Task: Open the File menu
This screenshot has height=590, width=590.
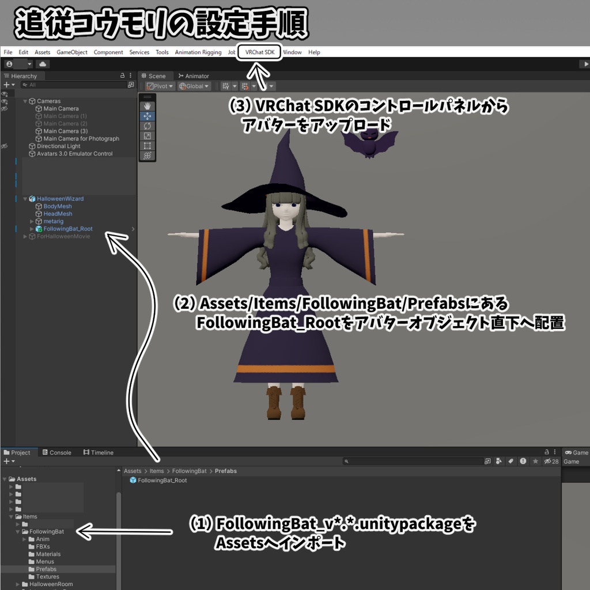Action: pyautogui.click(x=8, y=52)
